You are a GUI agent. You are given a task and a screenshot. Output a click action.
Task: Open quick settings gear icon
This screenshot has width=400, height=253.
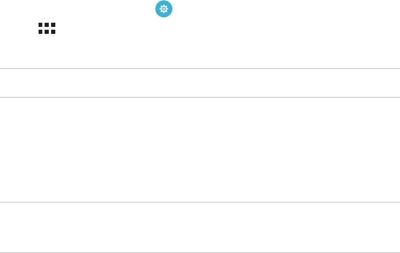[x=164, y=9]
